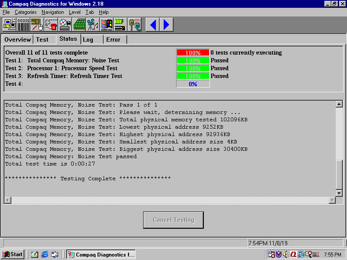Click 'Lowest physical address 9252KB' line

(171, 127)
